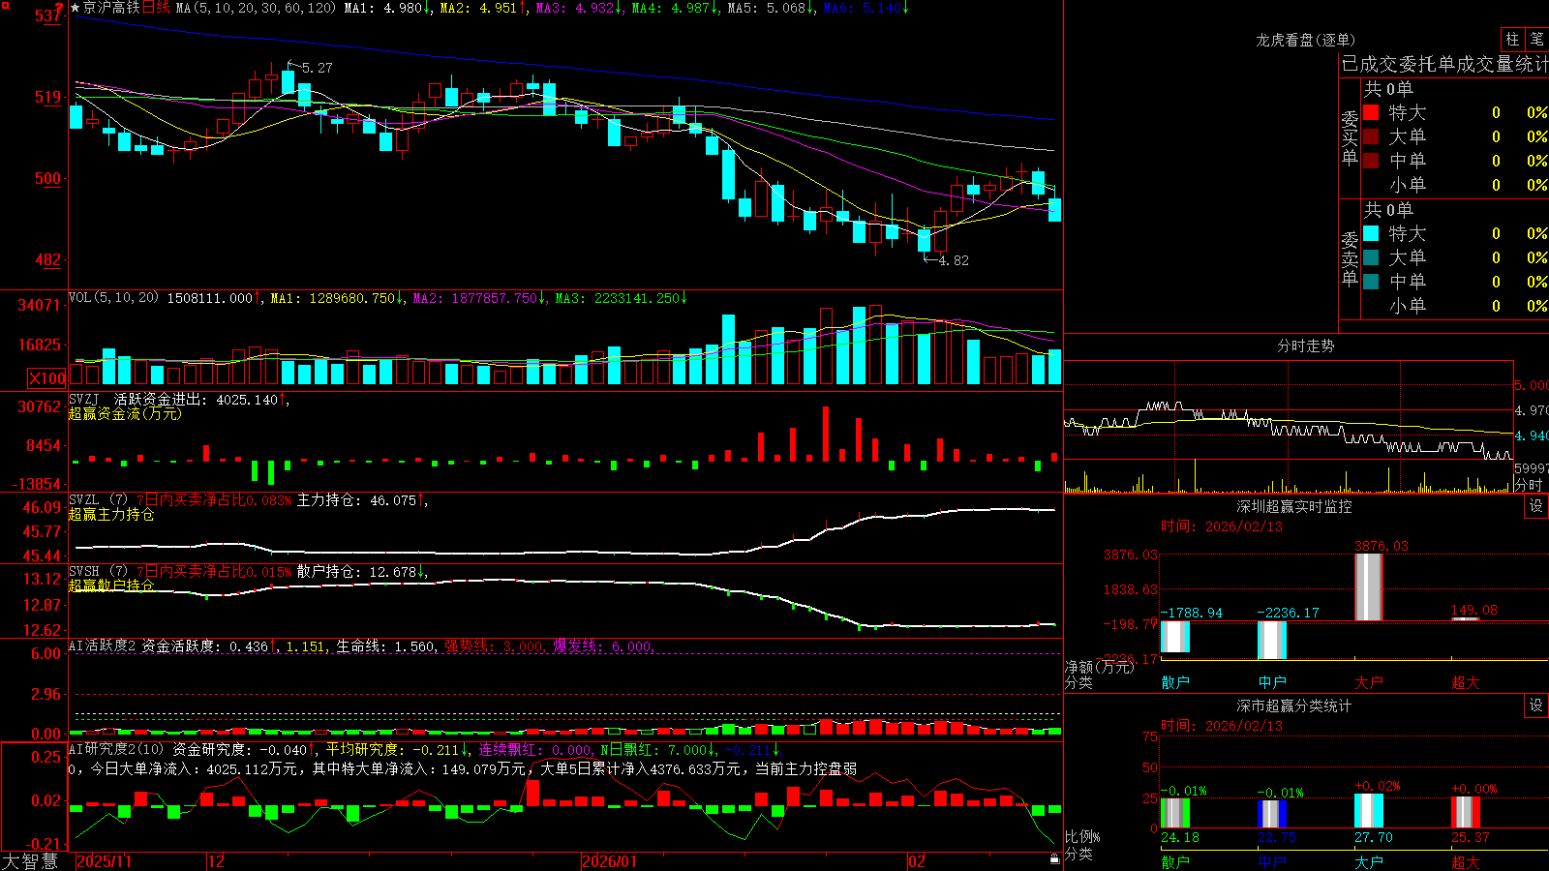Click the 4.82 low price annotation
This screenshot has height=871, width=1549.
click(953, 260)
